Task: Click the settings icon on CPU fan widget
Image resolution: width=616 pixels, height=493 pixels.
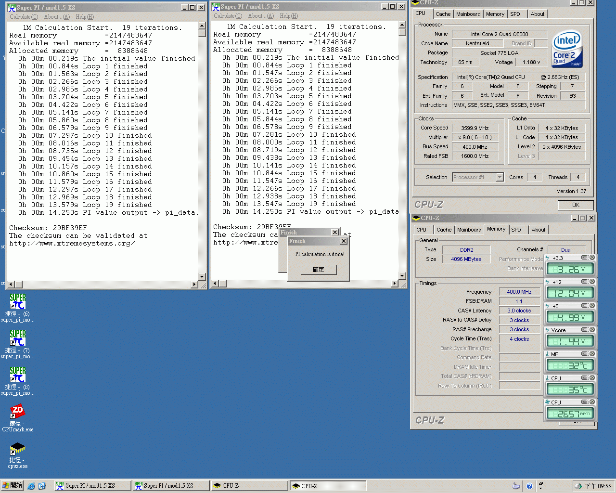Action: tap(585, 402)
